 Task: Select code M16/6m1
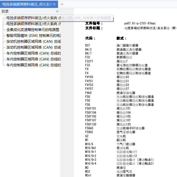(x=91, y=148)
